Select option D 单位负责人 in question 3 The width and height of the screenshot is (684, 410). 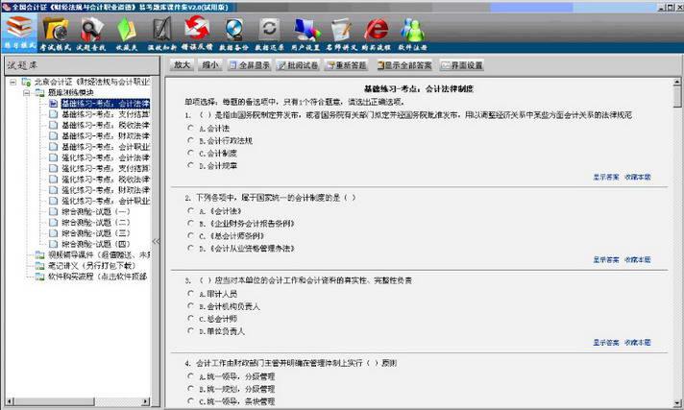(190, 330)
